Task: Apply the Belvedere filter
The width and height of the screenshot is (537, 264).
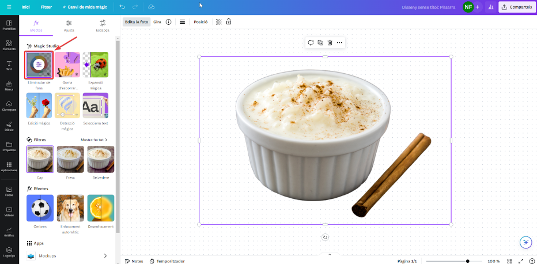Action: [x=101, y=159]
